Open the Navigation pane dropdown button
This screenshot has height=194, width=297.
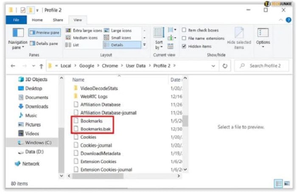pos(18,39)
